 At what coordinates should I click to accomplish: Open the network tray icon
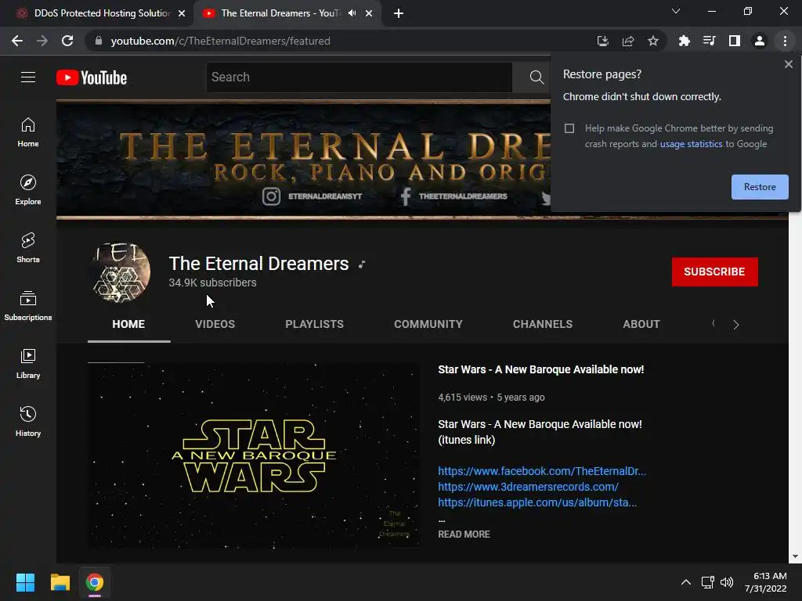pos(708,582)
